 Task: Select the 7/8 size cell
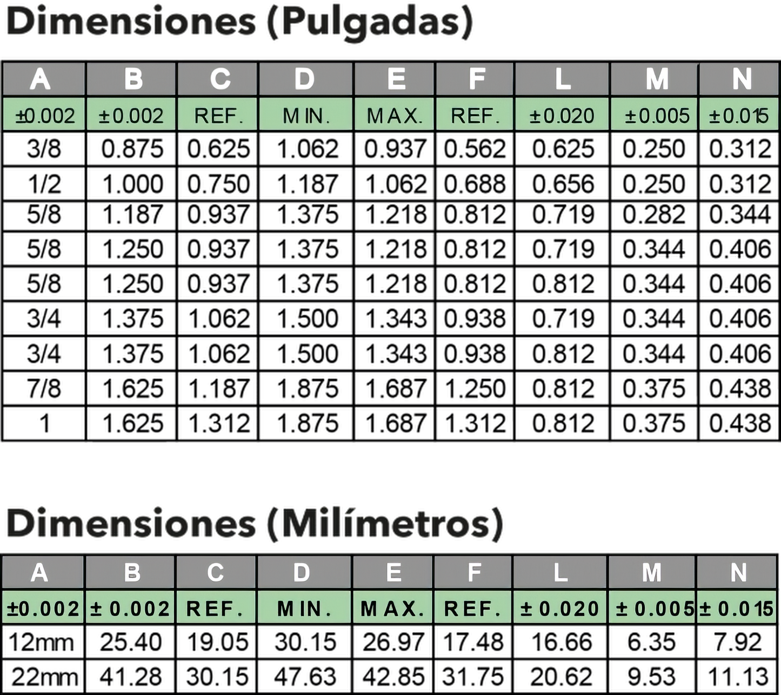(x=44, y=389)
